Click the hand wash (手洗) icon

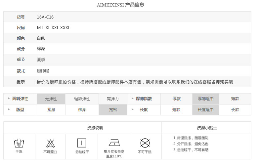[x=19, y=143]
